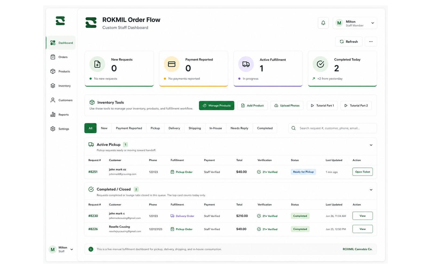Open request link #8226
Image resolution: width=431 pixels, height=269 pixels.
pyautogui.click(x=93, y=229)
